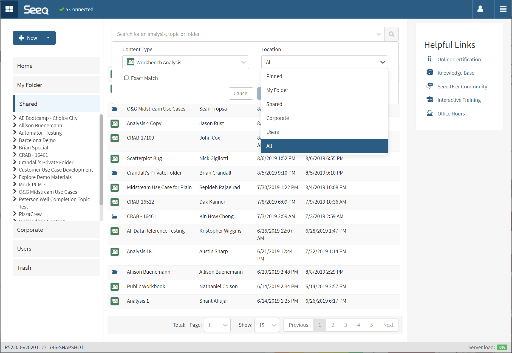Viewport: 512px width, 353px height.
Task: Click the Scatterplot Bug workbench analysis icon
Action: point(115,158)
